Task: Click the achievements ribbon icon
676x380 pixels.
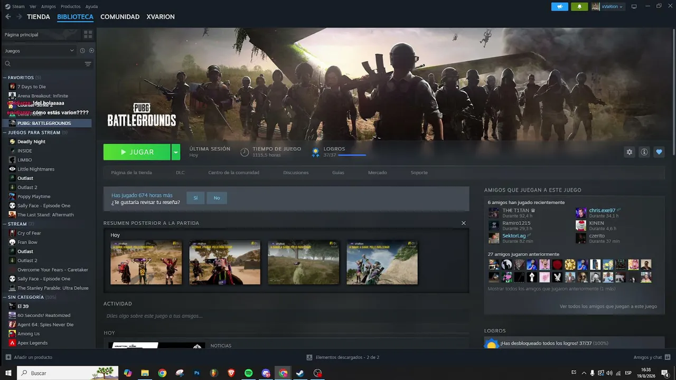Action: tap(315, 152)
